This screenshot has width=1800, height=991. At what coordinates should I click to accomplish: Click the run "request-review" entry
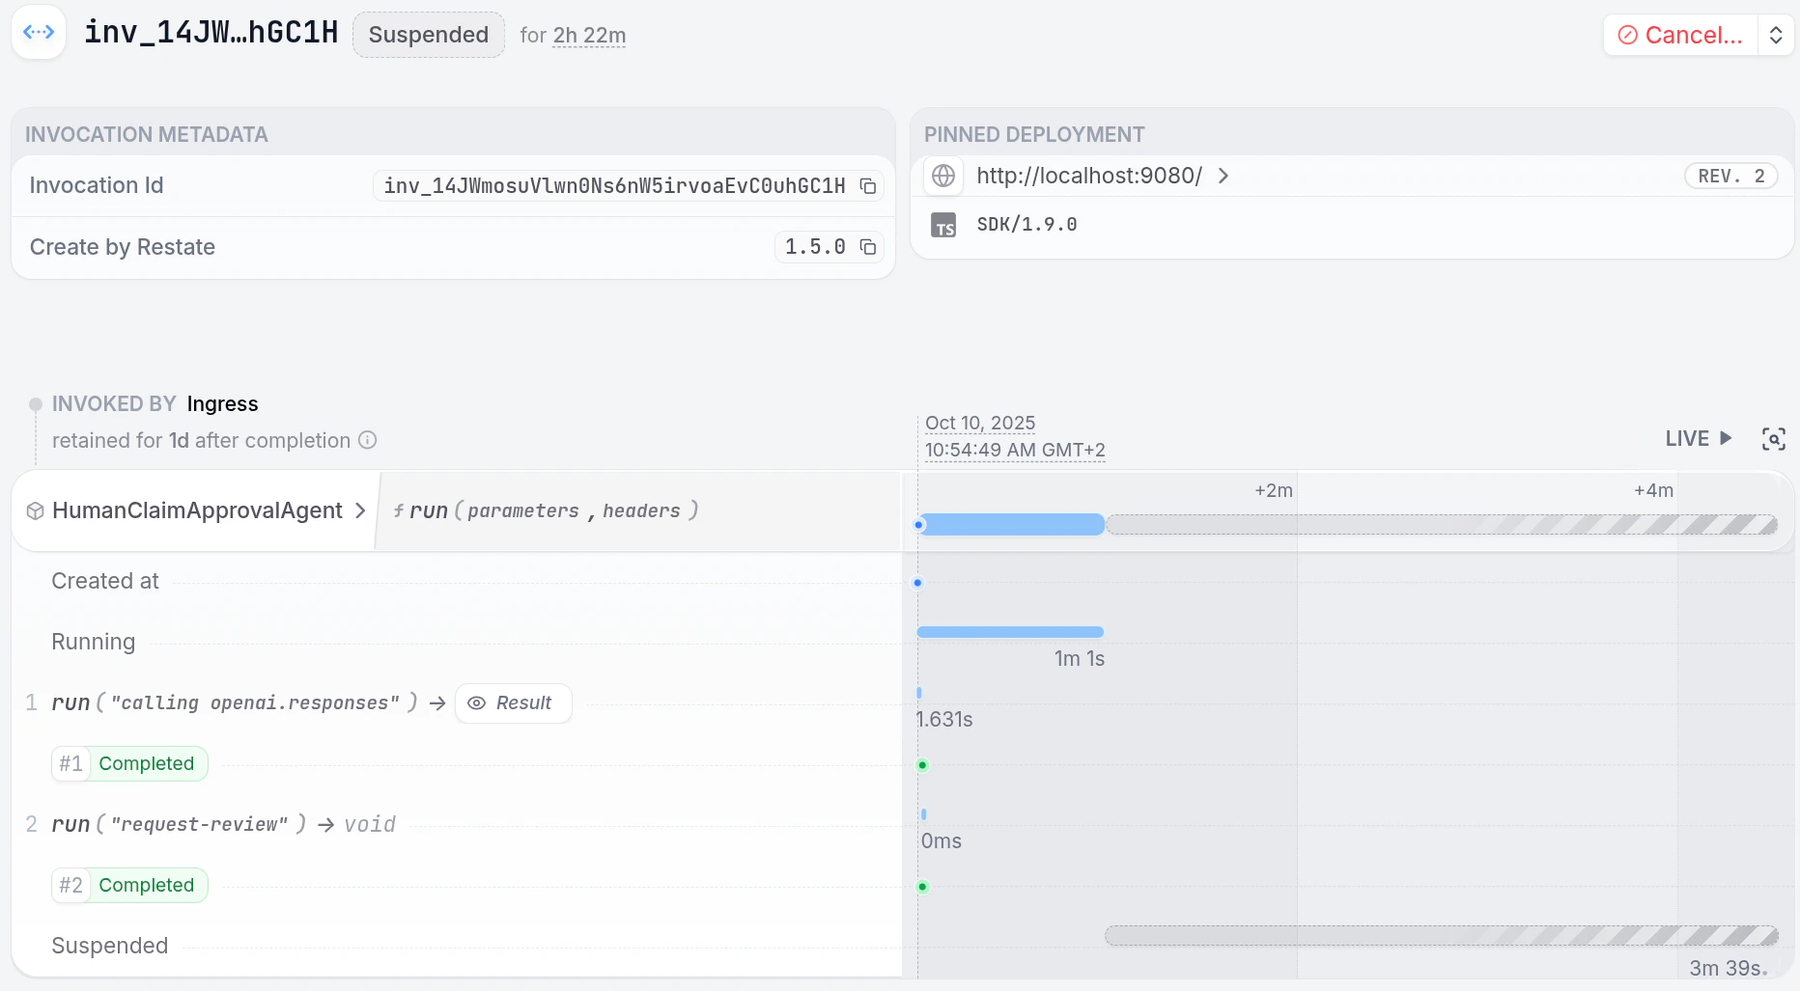(x=224, y=824)
